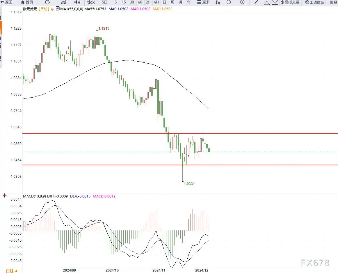
Task: Select the 2H timeframe
Action: pyautogui.click(x=148, y=2)
